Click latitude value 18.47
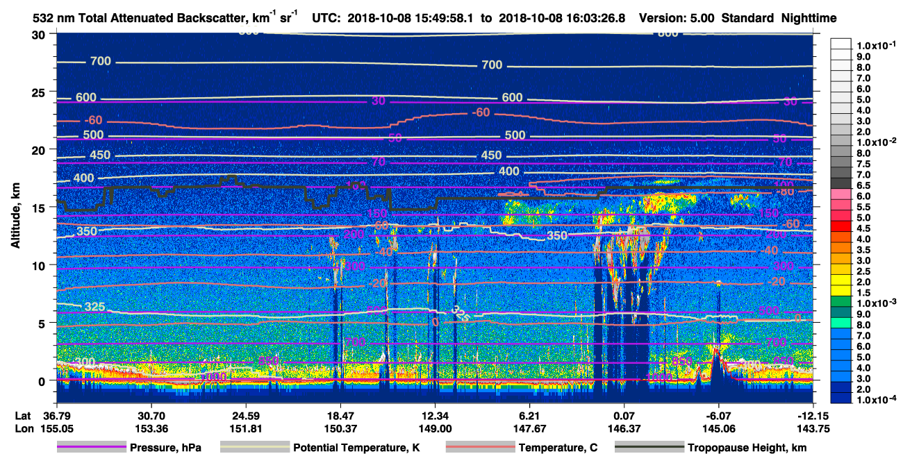The width and height of the screenshot is (903, 463). pos(340,415)
